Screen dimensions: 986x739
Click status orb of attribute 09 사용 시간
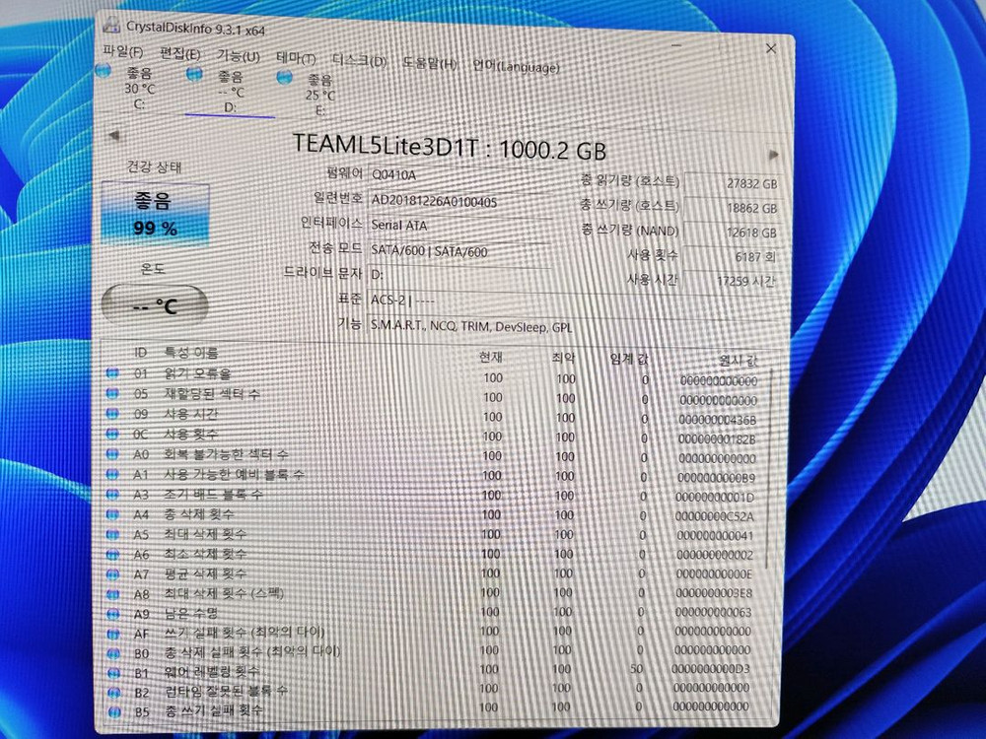tap(112, 414)
